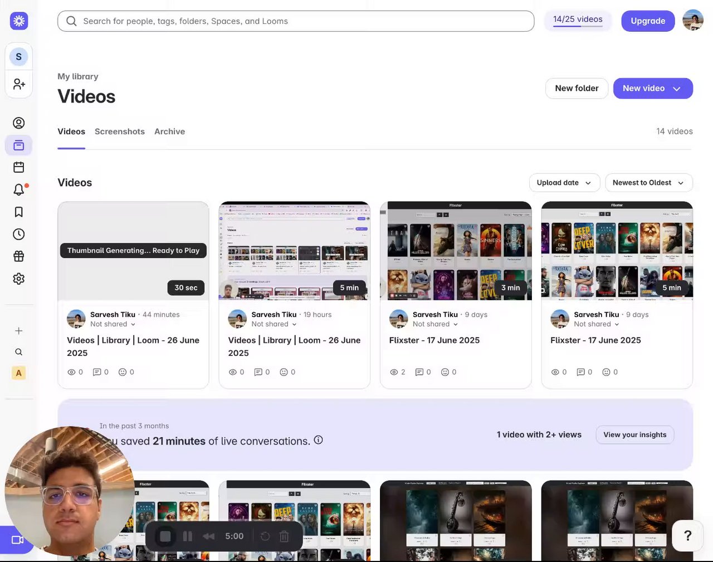Open the Newest to Oldest dropdown
Screen dimensions: 713x562
tap(649, 183)
